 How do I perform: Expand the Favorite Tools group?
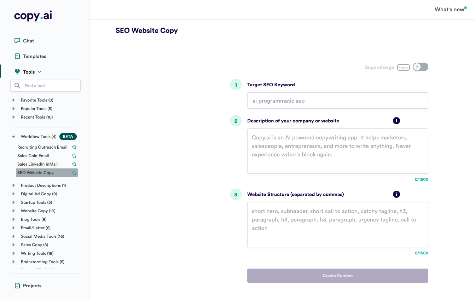pyautogui.click(x=13, y=100)
